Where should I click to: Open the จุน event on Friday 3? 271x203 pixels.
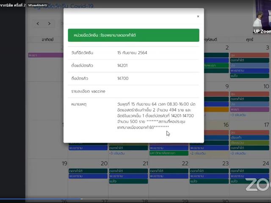coord(249,55)
